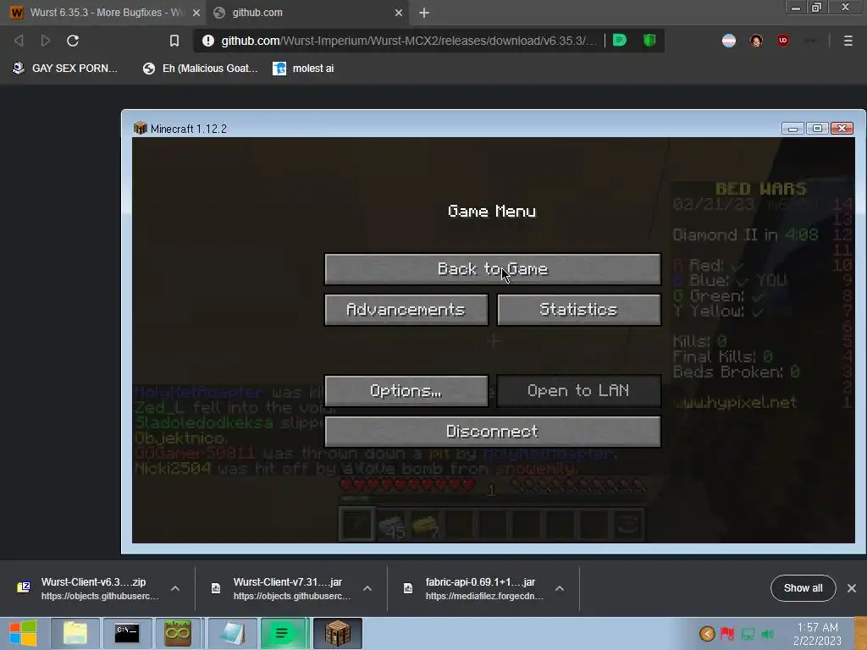Open the molest ai bookmark
The image size is (867, 650).
coord(304,68)
